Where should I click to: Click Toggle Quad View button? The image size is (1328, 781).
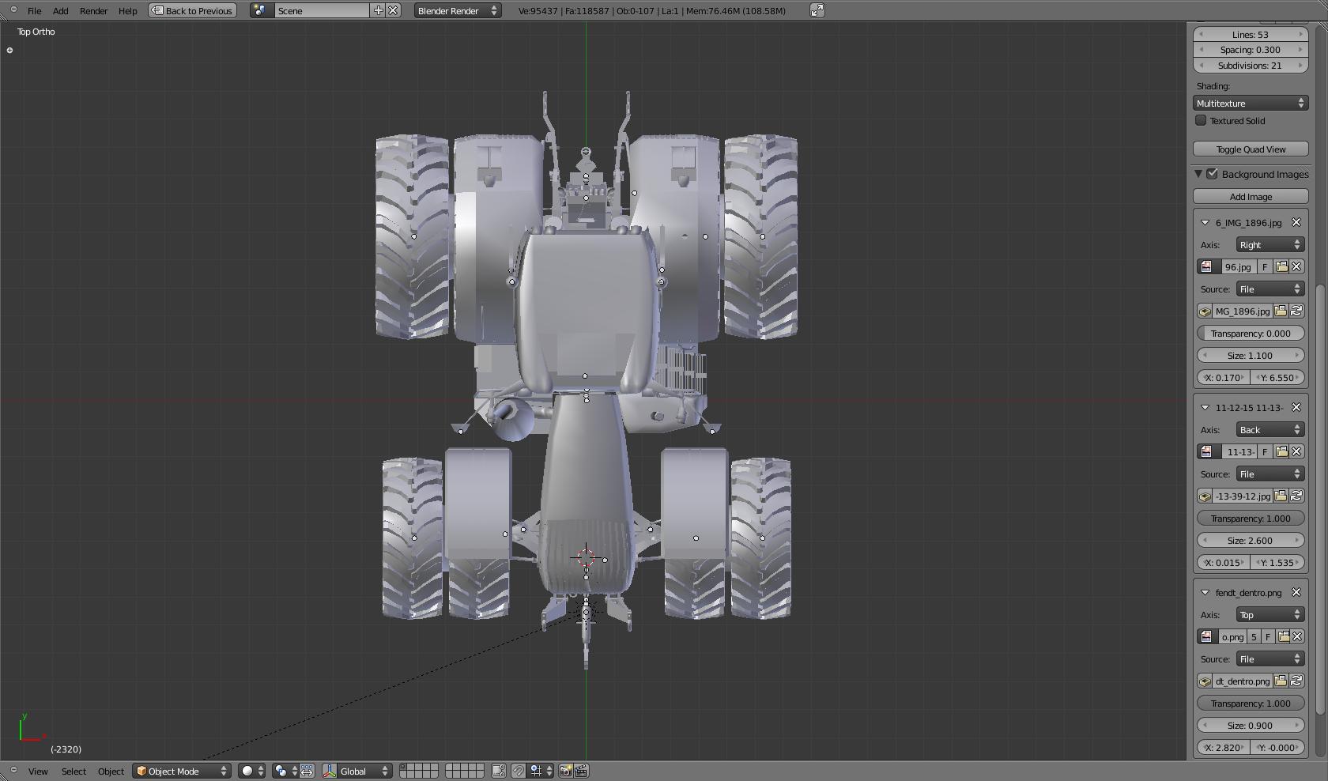tap(1251, 149)
